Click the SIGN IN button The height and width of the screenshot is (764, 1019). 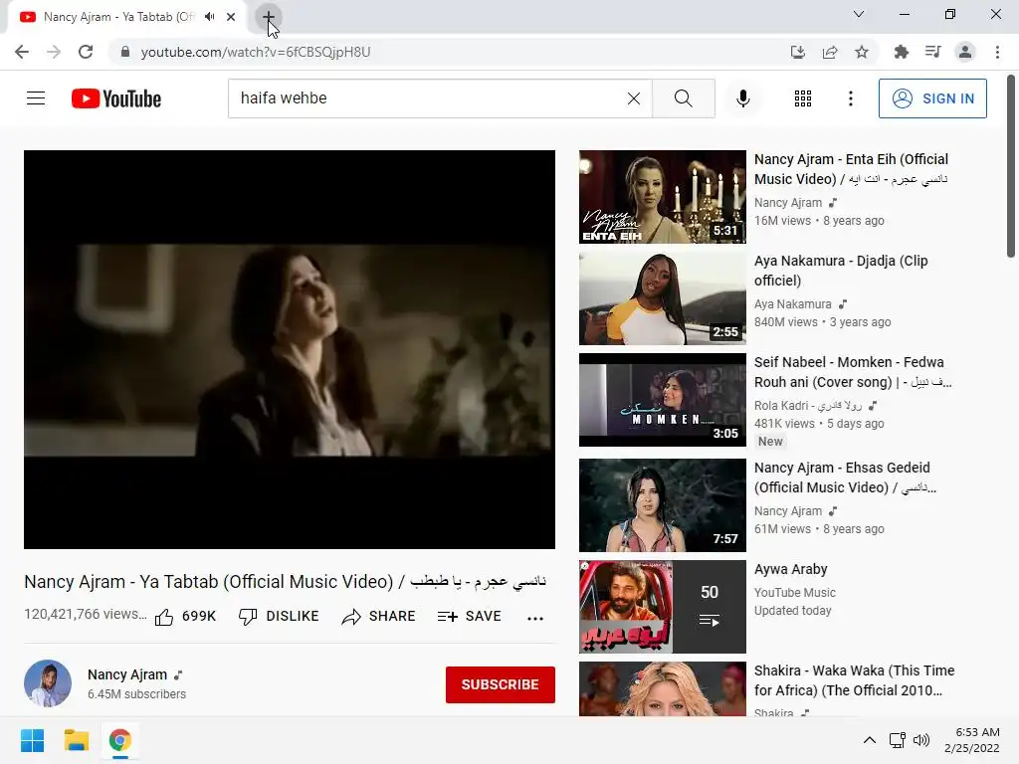[932, 98]
